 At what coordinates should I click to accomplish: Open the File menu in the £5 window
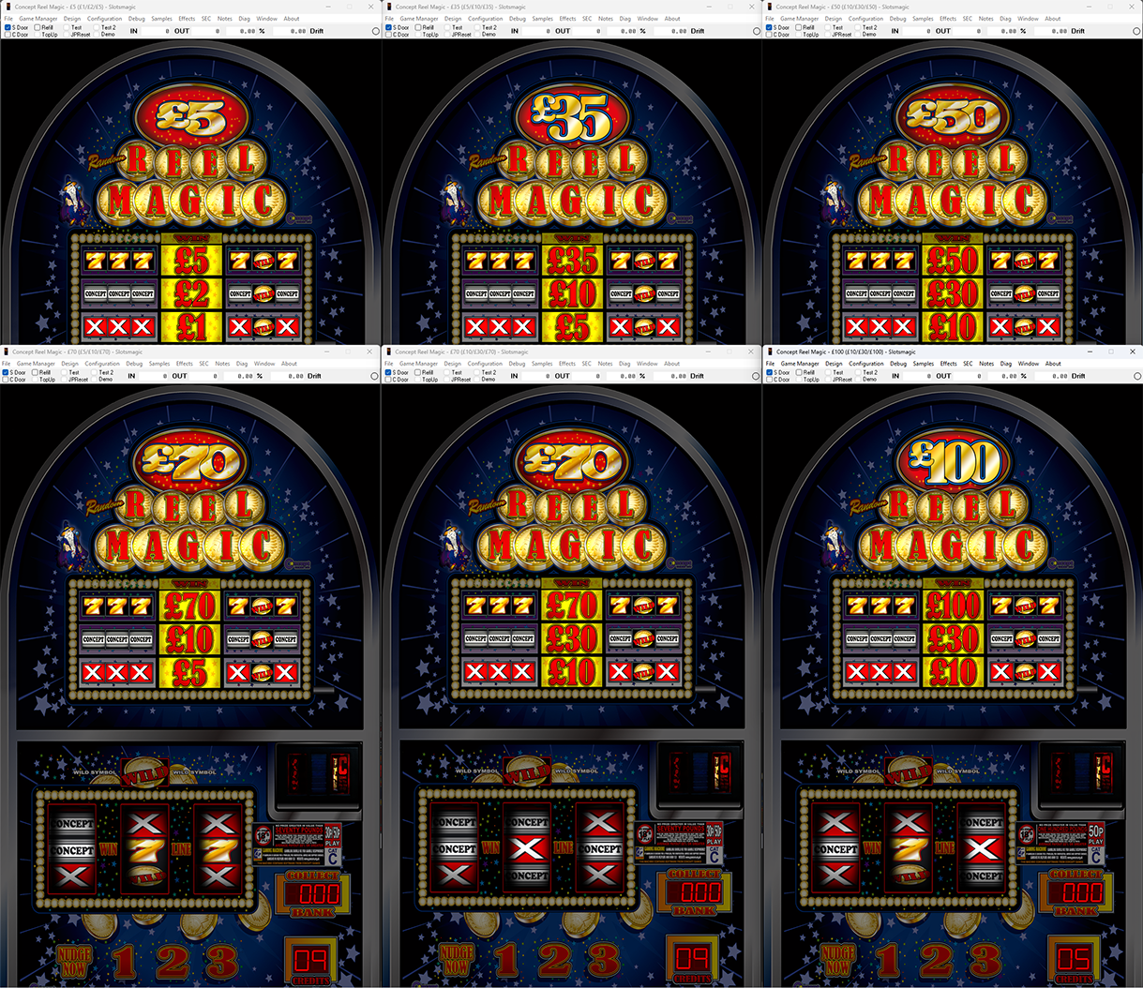click(x=8, y=19)
